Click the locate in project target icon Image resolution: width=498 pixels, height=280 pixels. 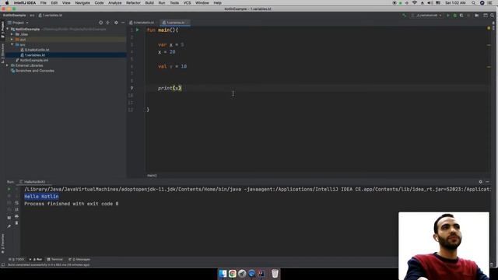[100, 23]
